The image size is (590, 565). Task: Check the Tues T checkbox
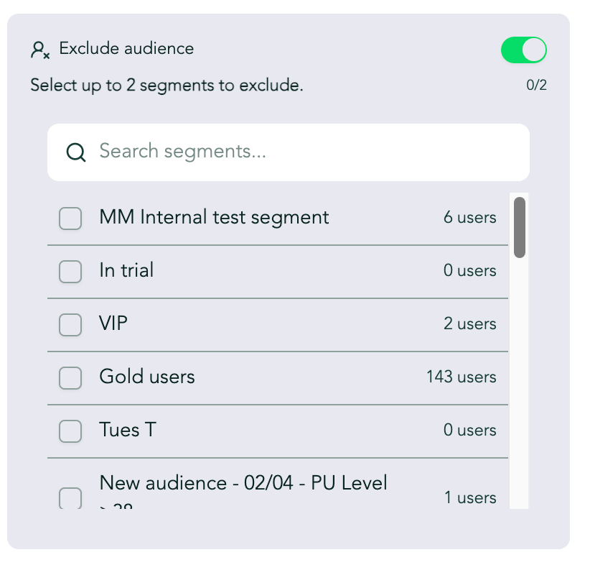pyautogui.click(x=70, y=431)
